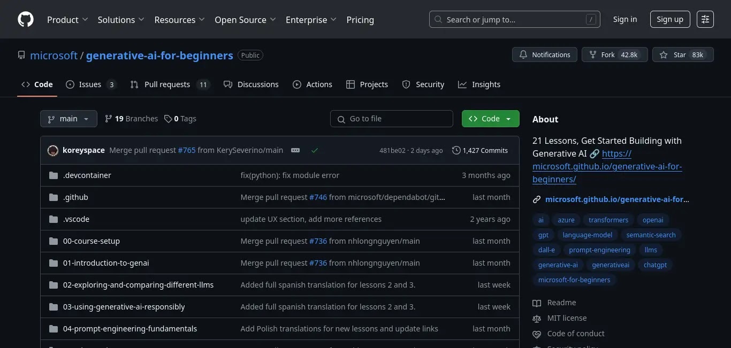The height and width of the screenshot is (348, 731).
Task: Click the star icon in the Star button
Action: click(664, 55)
